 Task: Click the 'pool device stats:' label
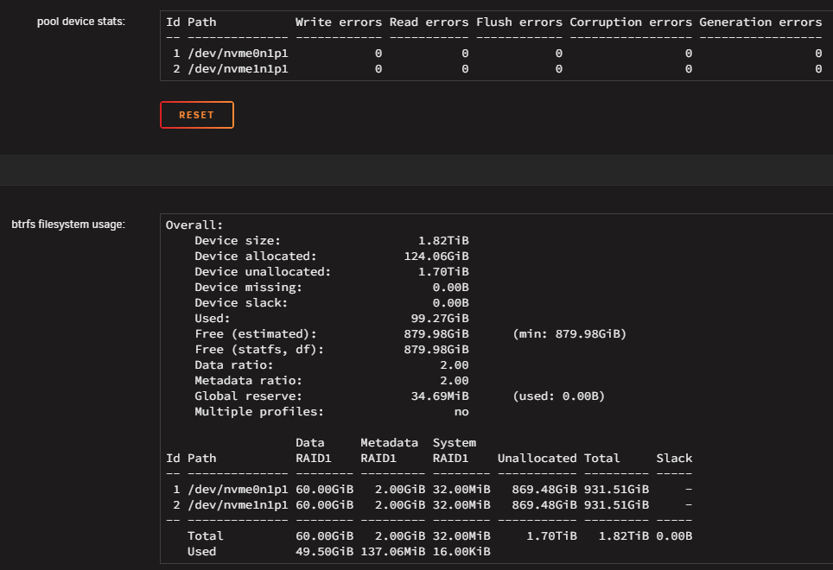point(80,22)
